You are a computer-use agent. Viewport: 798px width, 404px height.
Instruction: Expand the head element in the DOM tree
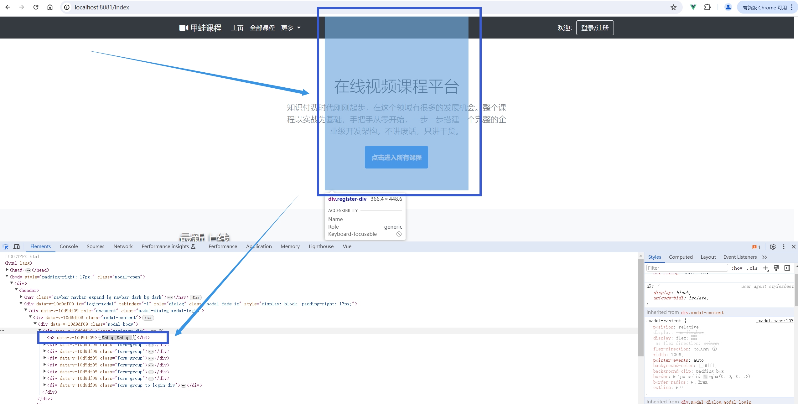(8, 270)
